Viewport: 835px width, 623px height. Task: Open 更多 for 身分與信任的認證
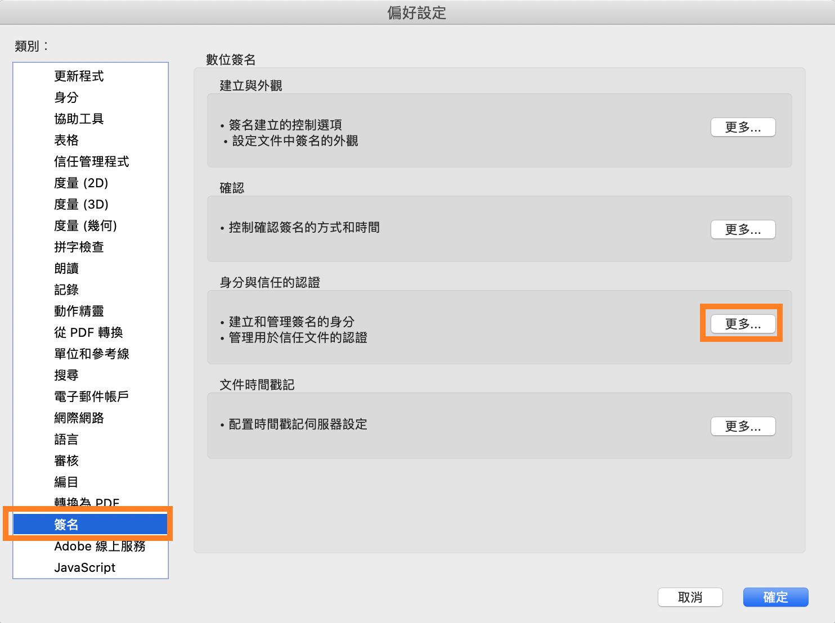(743, 324)
